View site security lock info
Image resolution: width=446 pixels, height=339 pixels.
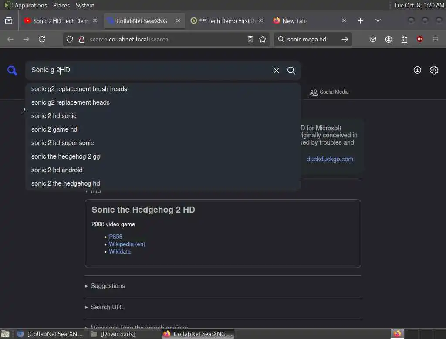tap(82, 39)
